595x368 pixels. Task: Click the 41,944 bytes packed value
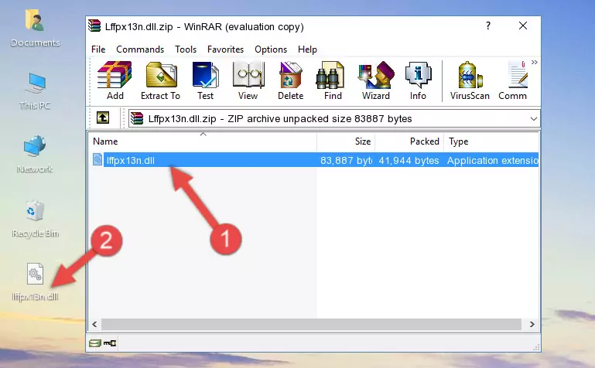click(x=409, y=160)
